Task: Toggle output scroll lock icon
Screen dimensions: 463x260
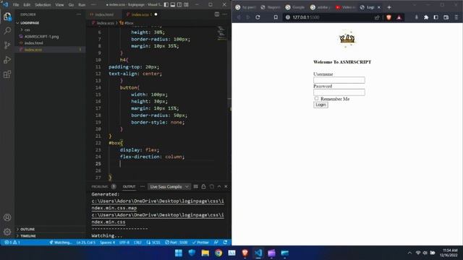Action: [x=203, y=186]
